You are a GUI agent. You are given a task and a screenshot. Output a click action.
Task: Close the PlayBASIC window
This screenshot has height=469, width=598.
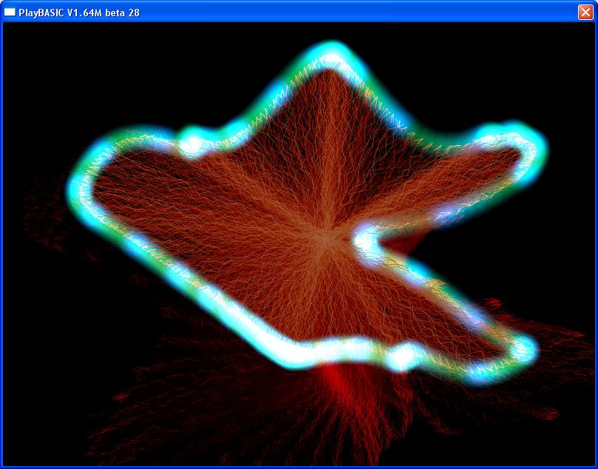[x=585, y=12]
